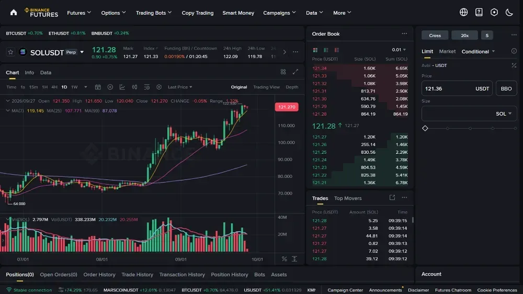This screenshot has width=523, height=294.
Task: Open order type info icon
Action: pyautogui.click(x=514, y=51)
